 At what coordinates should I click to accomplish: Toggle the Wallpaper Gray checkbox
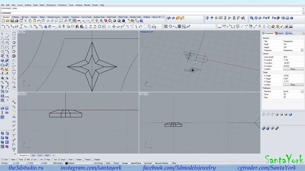point(285,97)
